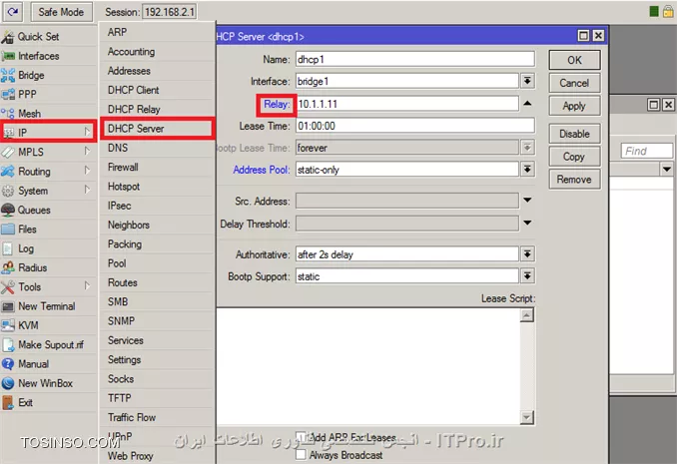Open the Authoritative dropdown
The image size is (677, 464).
pos(527,254)
